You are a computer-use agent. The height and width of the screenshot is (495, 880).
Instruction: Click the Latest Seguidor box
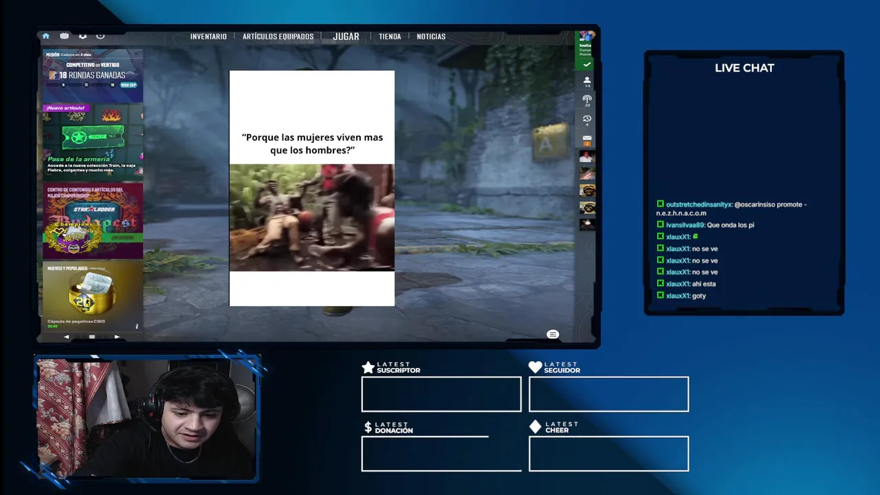pos(608,394)
